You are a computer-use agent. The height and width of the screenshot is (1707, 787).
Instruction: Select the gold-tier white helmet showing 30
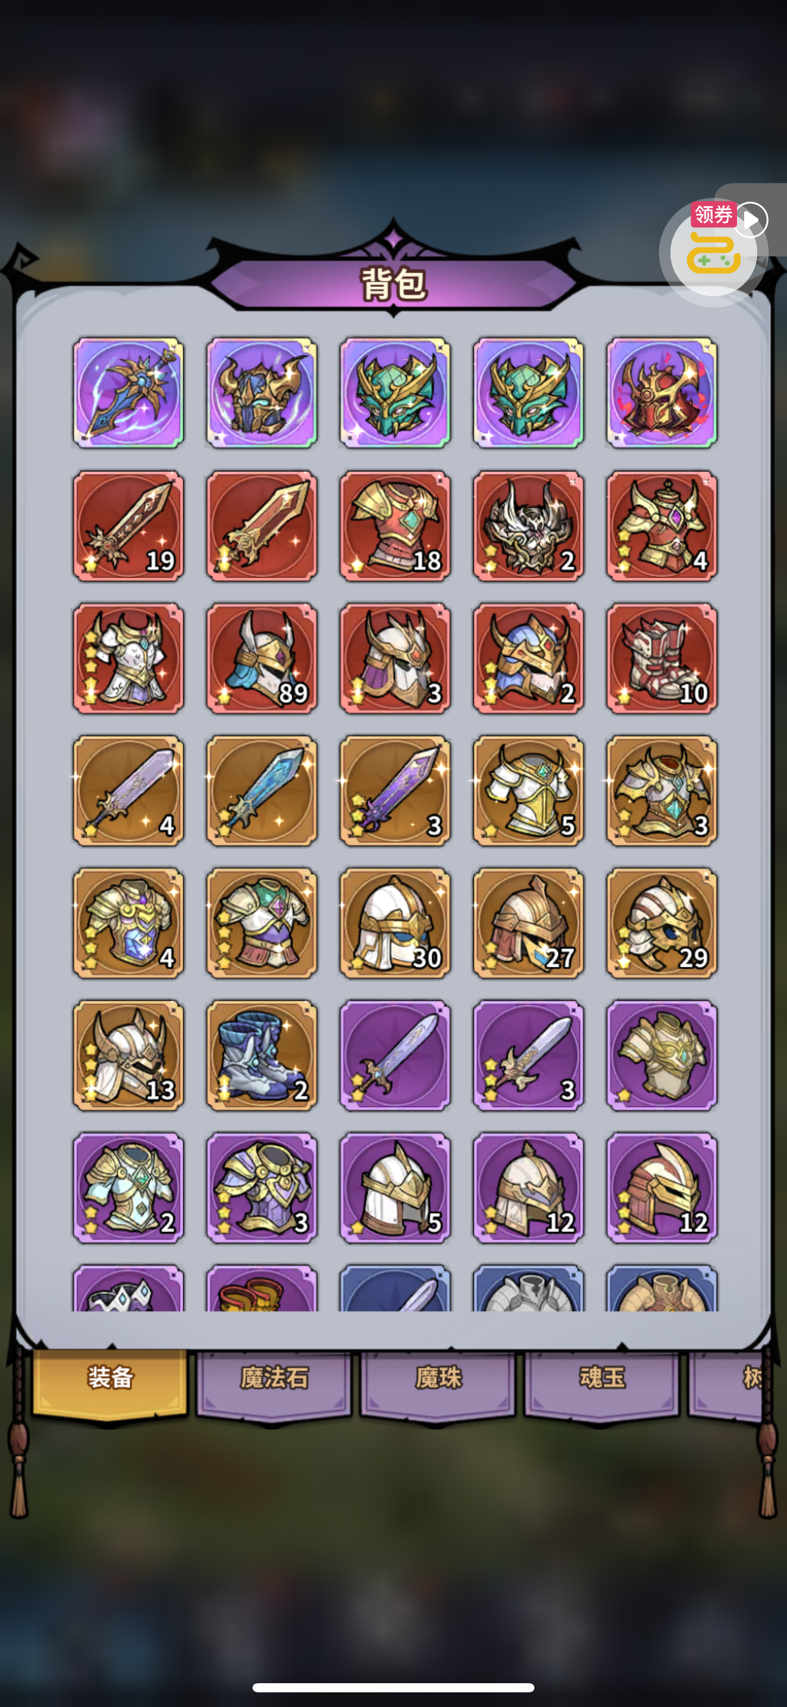[x=395, y=923]
